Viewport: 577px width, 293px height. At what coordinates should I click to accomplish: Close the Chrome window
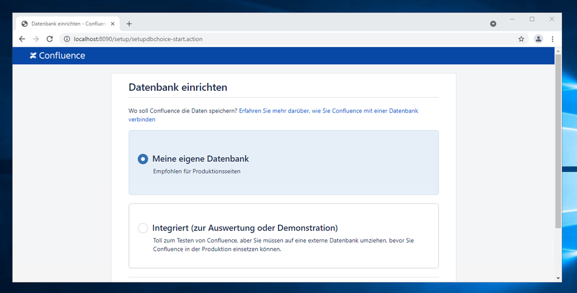pos(552,19)
